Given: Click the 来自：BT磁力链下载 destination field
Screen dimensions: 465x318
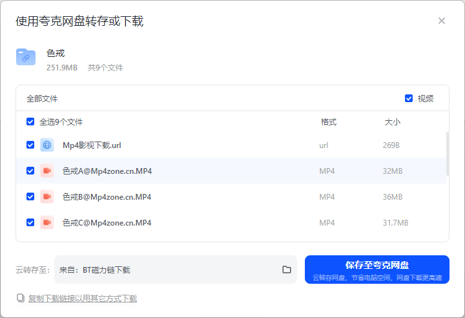Looking at the screenshot, I should 176,270.
